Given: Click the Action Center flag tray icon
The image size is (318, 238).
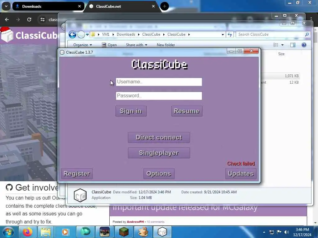Looking at the screenshot, I should (279, 232).
